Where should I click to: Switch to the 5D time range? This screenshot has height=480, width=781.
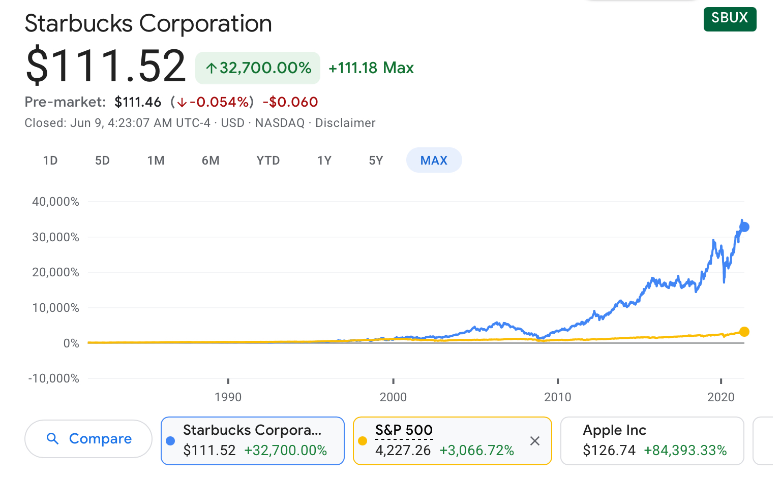[x=102, y=161]
